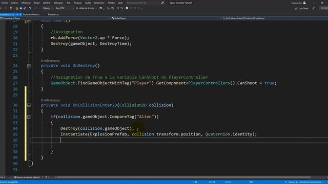The width and height of the screenshot is (328, 184).
Task: Open the Extensions menu
Action: pos(99,3)
